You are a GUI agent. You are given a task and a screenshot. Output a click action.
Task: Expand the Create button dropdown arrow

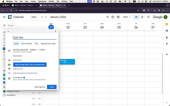[x=16, y=25]
